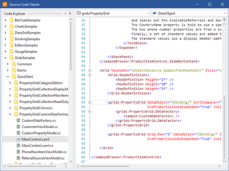
Task: Expand the ChartsSamples folder
Action: click(6, 26)
